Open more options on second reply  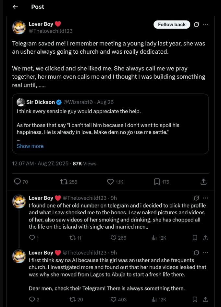coord(205,253)
